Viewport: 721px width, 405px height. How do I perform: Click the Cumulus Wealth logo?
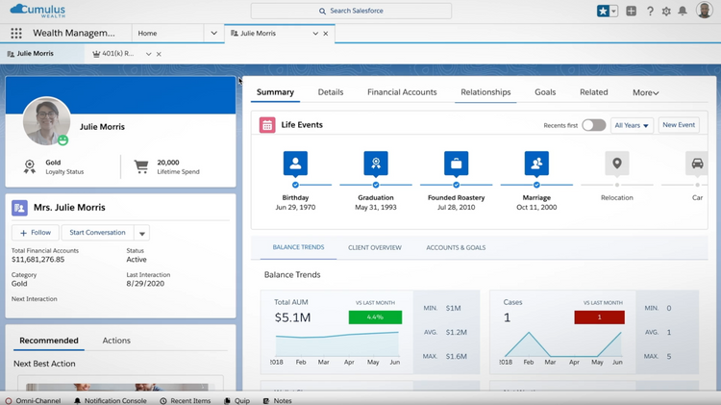[37, 11]
